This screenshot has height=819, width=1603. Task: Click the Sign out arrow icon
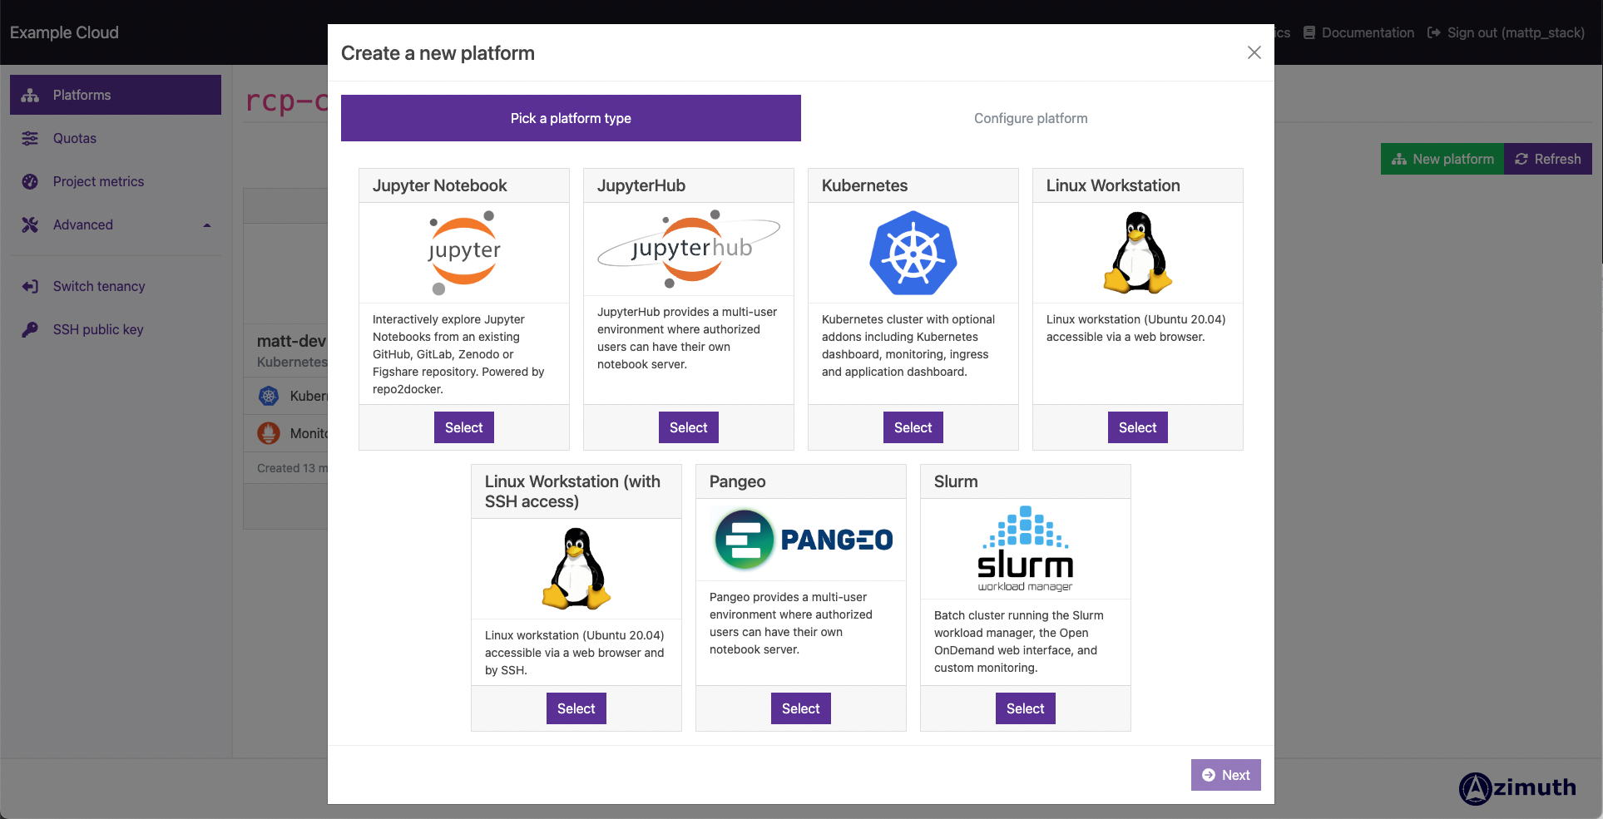coord(1434,32)
